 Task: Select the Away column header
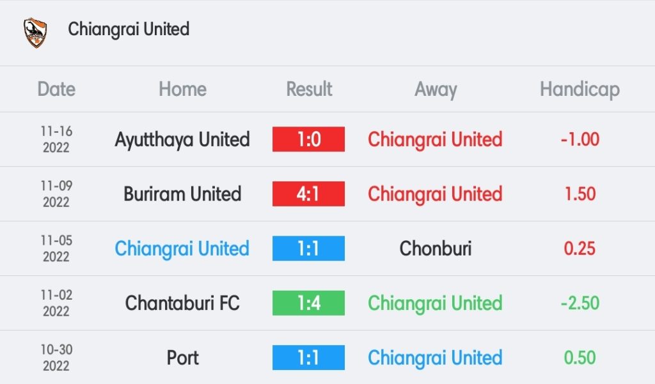436,89
